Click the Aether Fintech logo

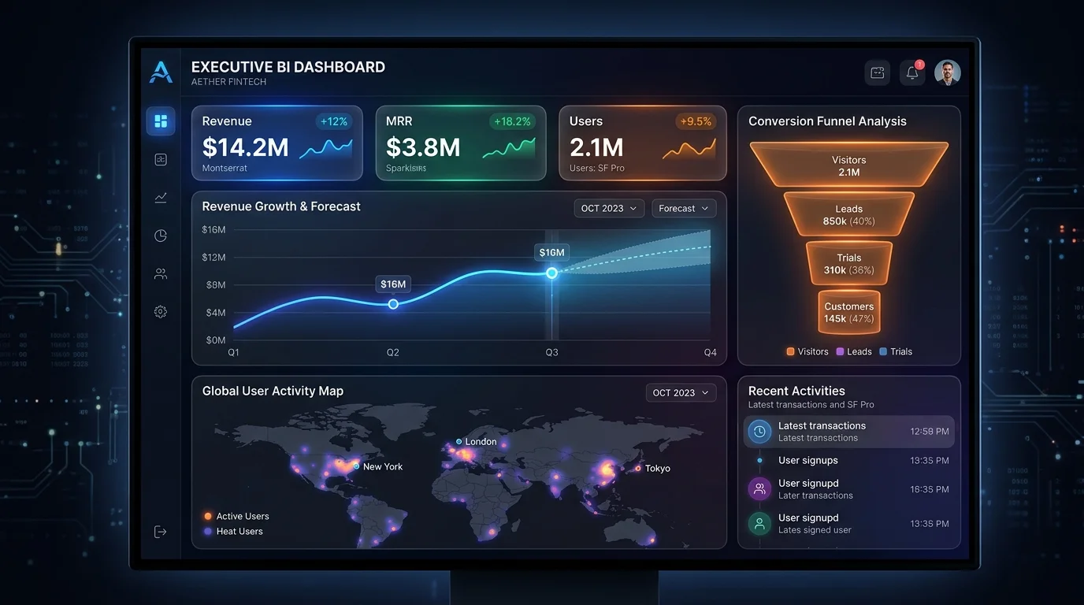[x=161, y=72]
